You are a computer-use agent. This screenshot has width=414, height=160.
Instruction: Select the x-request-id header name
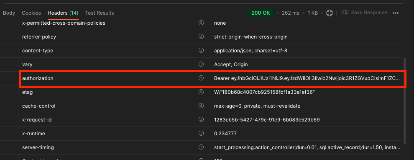point(37,120)
